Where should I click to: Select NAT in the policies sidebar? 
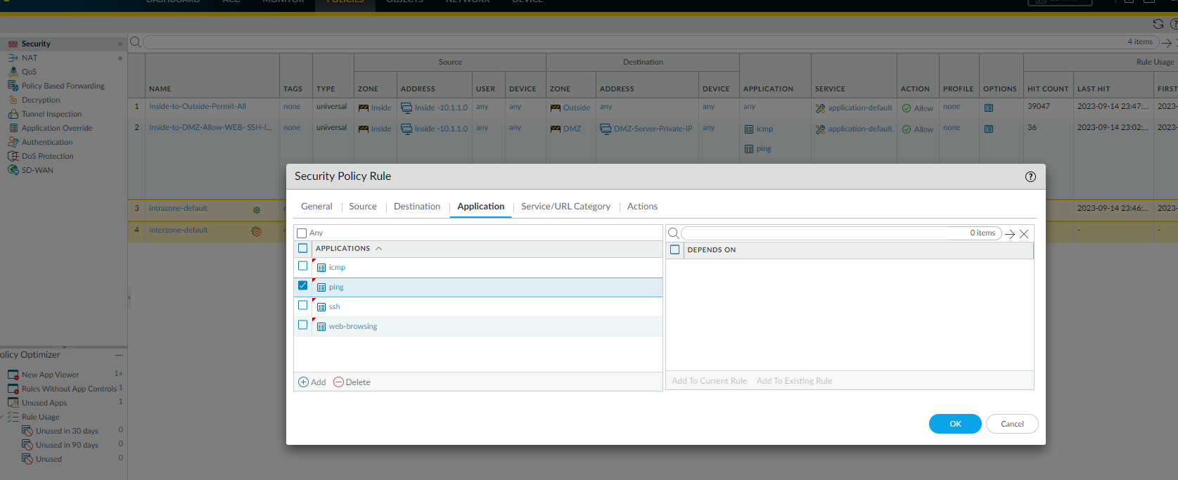point(30,58)
